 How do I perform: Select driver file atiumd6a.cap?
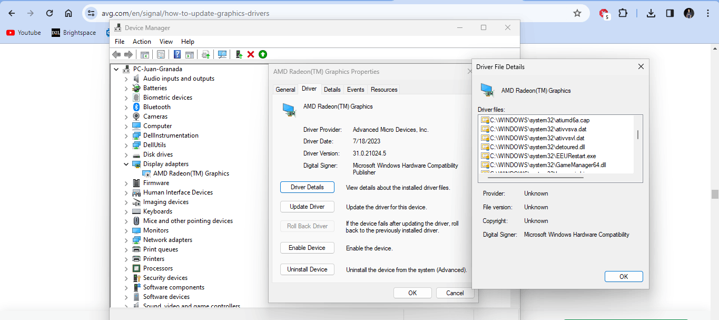535,120
